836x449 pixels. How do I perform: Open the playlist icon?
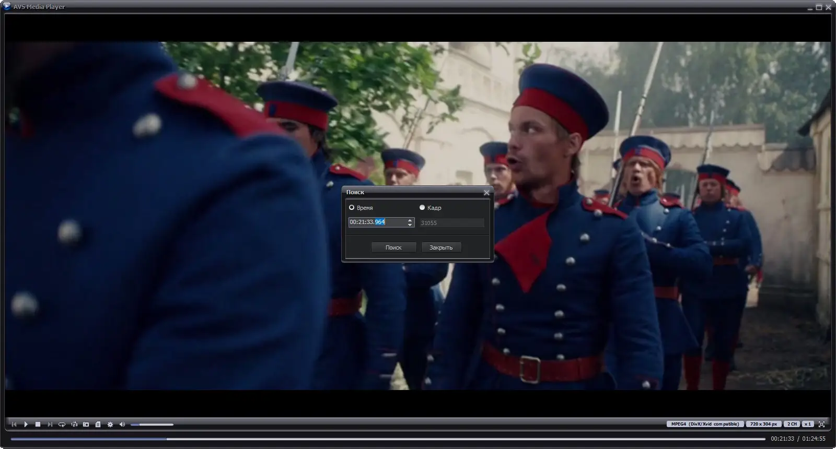tap(98, 424)
